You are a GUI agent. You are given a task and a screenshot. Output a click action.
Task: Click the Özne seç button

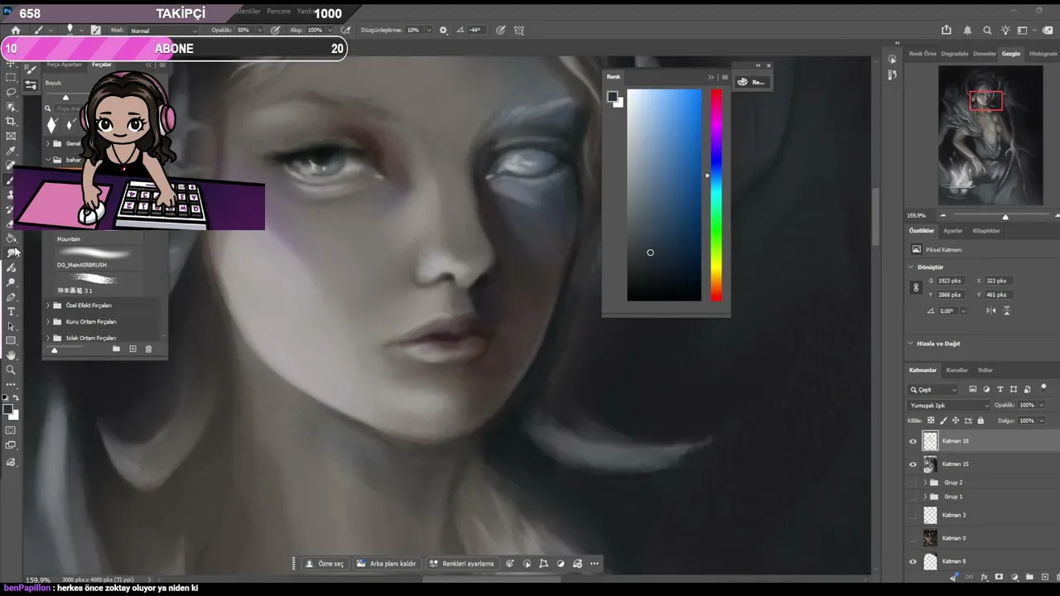click(x=325, y=564)
